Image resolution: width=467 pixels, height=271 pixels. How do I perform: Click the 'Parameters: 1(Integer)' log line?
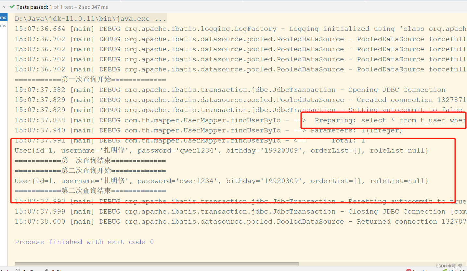coord(208,130)
